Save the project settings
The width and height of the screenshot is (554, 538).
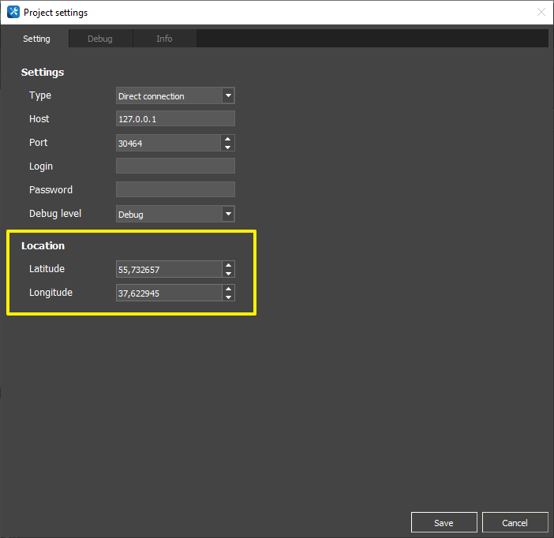(444, 522)
